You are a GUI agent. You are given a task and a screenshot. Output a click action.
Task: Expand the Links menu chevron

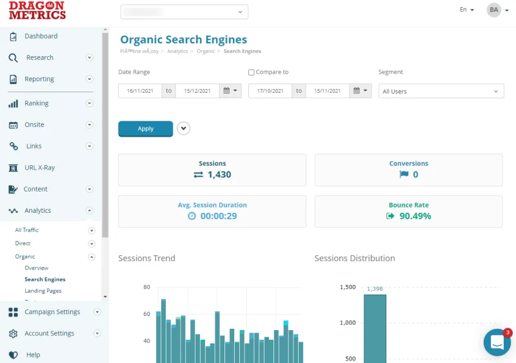pyautogui.click(x=89, y=146)
